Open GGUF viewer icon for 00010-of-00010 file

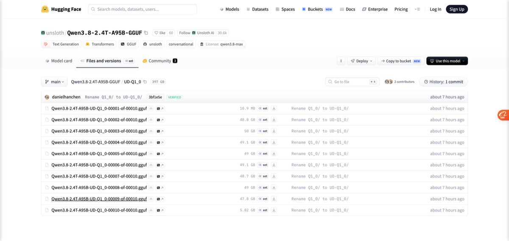(x=160, y=210)
